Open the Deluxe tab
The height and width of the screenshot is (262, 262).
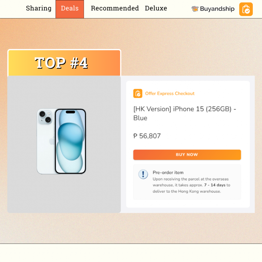click(x=156, y=8)
